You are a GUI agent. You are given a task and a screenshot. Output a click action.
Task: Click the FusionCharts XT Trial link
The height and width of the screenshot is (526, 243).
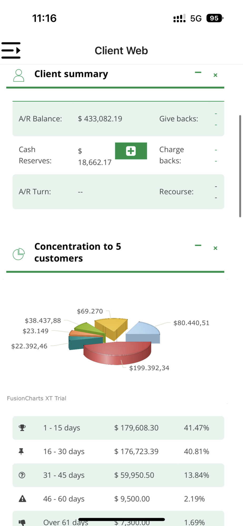pos(37,398)
